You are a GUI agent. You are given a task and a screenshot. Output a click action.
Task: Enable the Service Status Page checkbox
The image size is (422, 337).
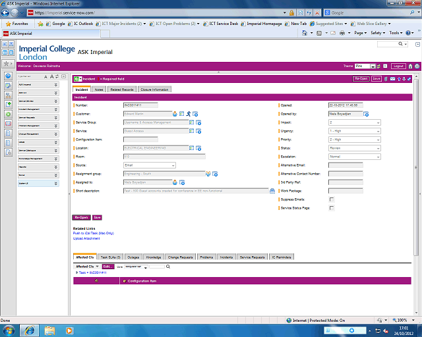[331, 208]
